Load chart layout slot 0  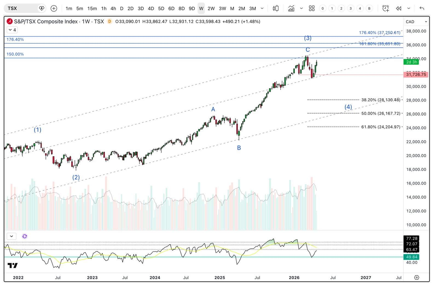pos(323,8)
